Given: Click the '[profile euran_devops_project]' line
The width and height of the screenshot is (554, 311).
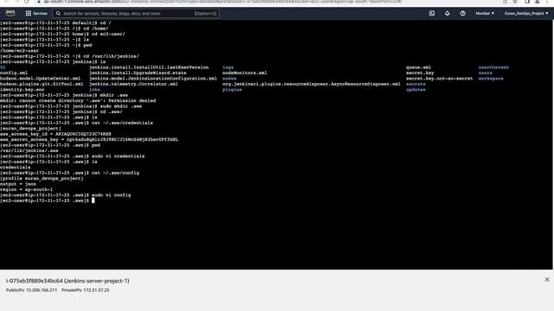Looking at the screenshot, I should (x=42, y=179).
